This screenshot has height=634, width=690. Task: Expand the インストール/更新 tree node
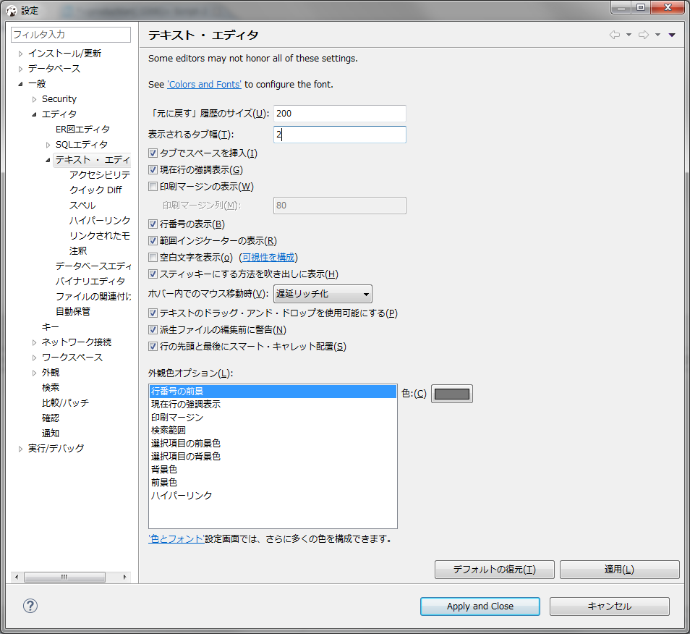click(x=20, y=54)
